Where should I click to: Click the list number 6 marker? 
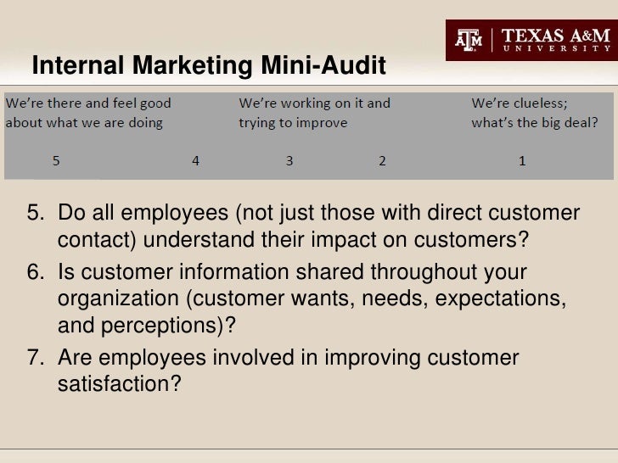click(x=36, y=272)
